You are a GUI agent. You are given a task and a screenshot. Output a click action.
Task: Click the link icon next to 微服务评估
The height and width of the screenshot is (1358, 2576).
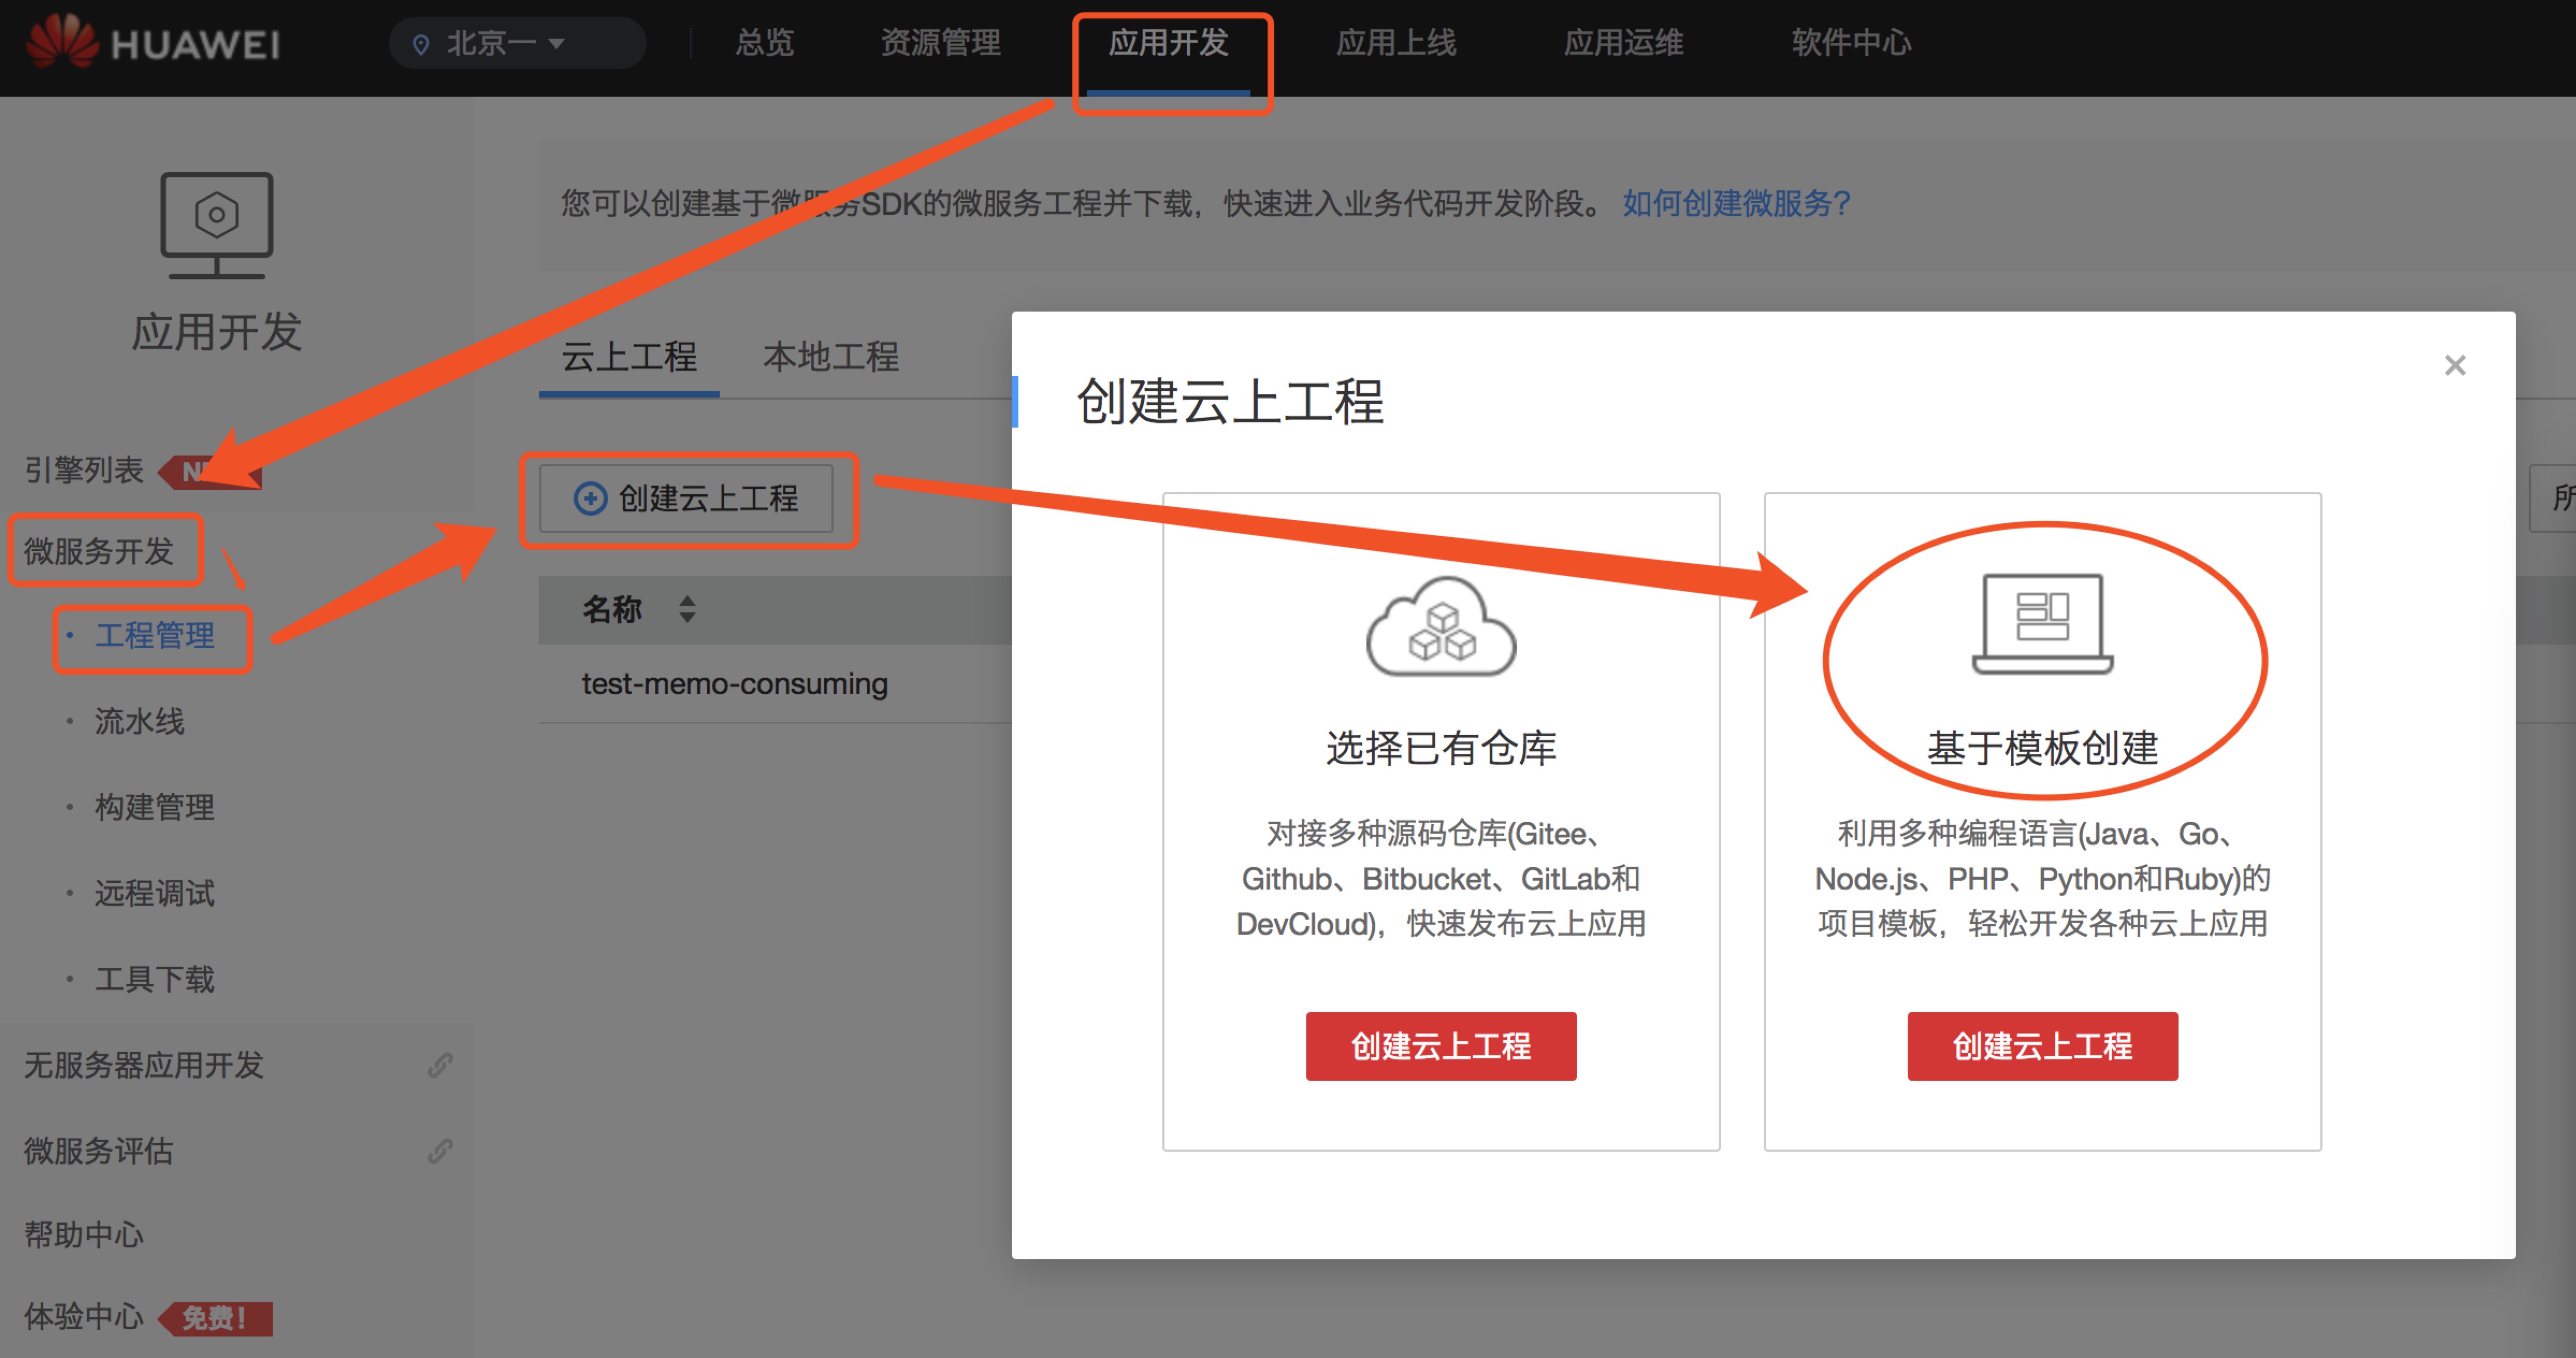click(440, 1151)
